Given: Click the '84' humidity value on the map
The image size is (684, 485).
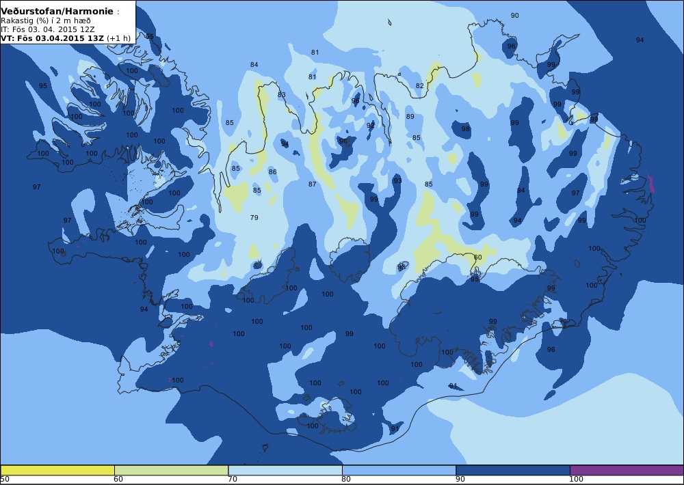Looking at the screenshot, I should [x=254, y=64].
